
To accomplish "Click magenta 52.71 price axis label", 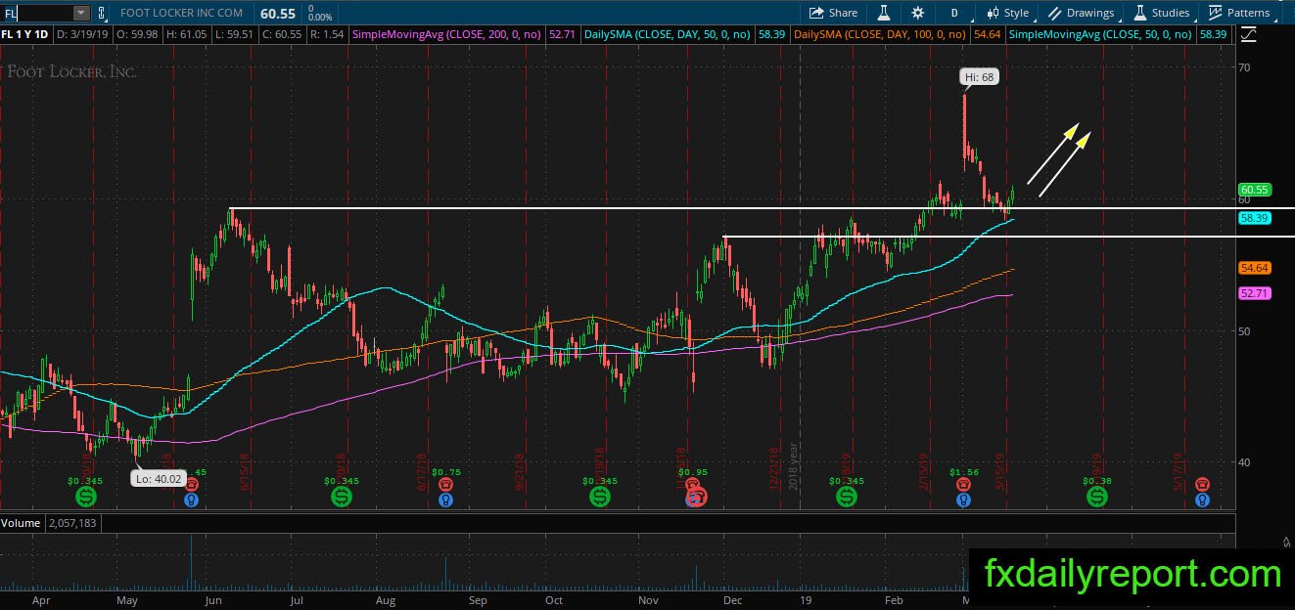I will tap(1254, 293).
